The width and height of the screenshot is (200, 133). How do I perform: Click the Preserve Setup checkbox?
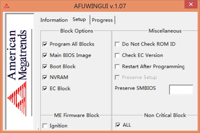point(117,78)
